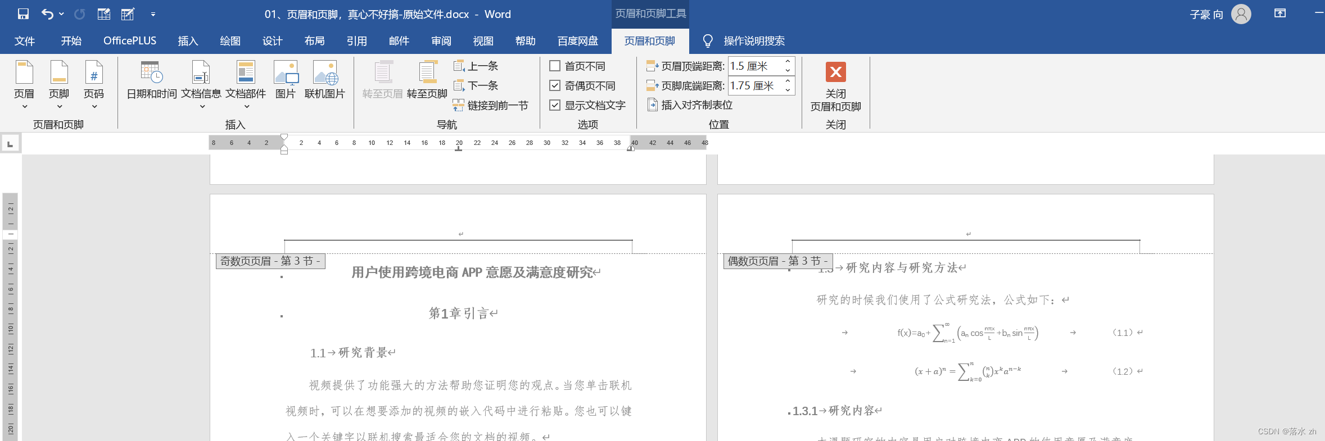Open the Undo history dropdown arrow
Screen dimensions: 1325x441
[61, 14]
